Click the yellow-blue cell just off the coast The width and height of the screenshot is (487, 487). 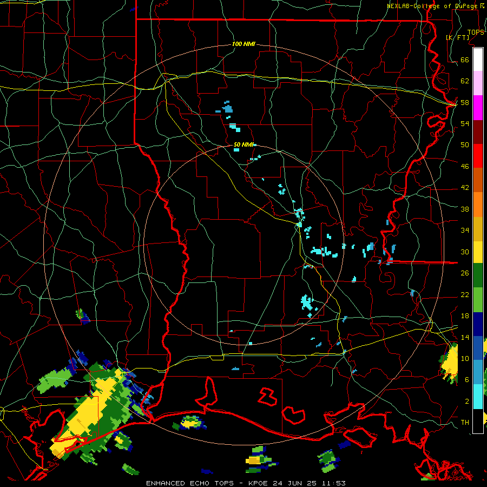coord(190,422)
